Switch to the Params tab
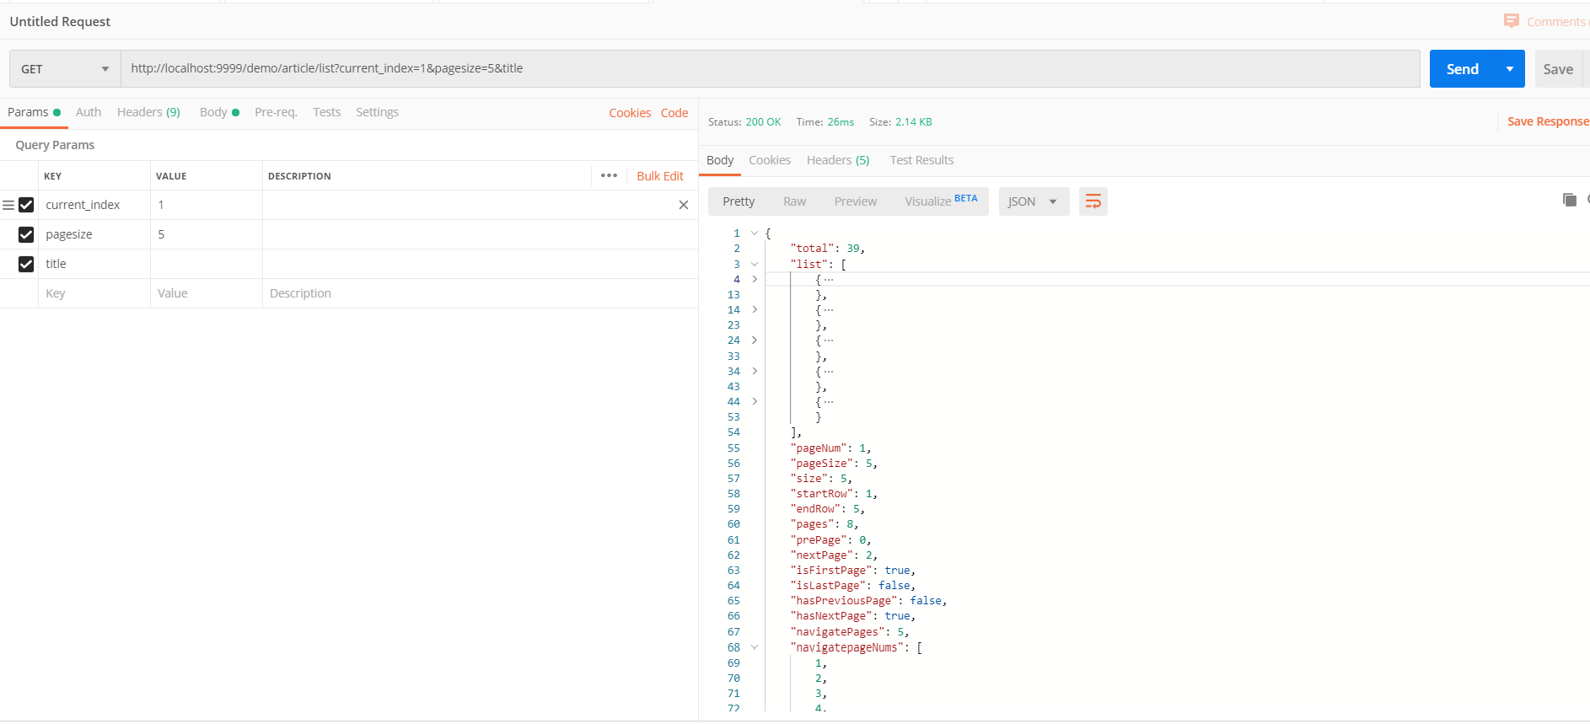The width and height of the screenshot is (1590, 724). pyautogui.click(x=34, y=112)
